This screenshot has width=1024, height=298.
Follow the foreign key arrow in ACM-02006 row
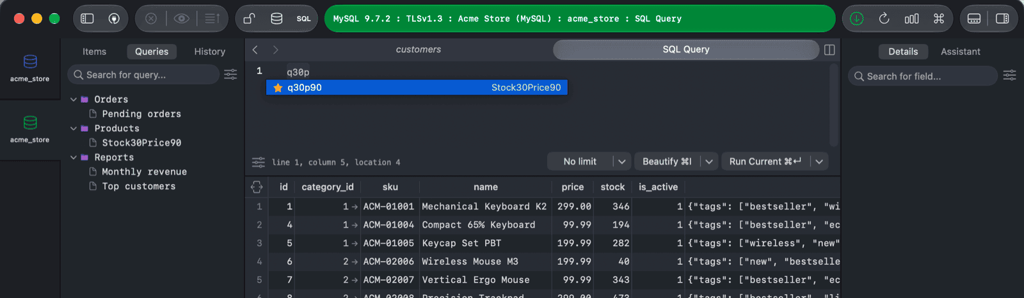click(355, 262)
